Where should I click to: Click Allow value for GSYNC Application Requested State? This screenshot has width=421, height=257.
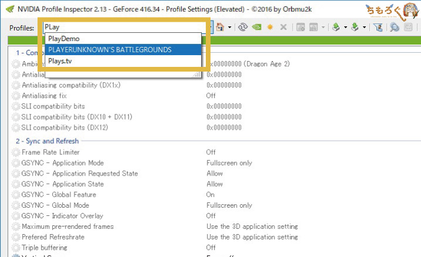tap(215, 174)
